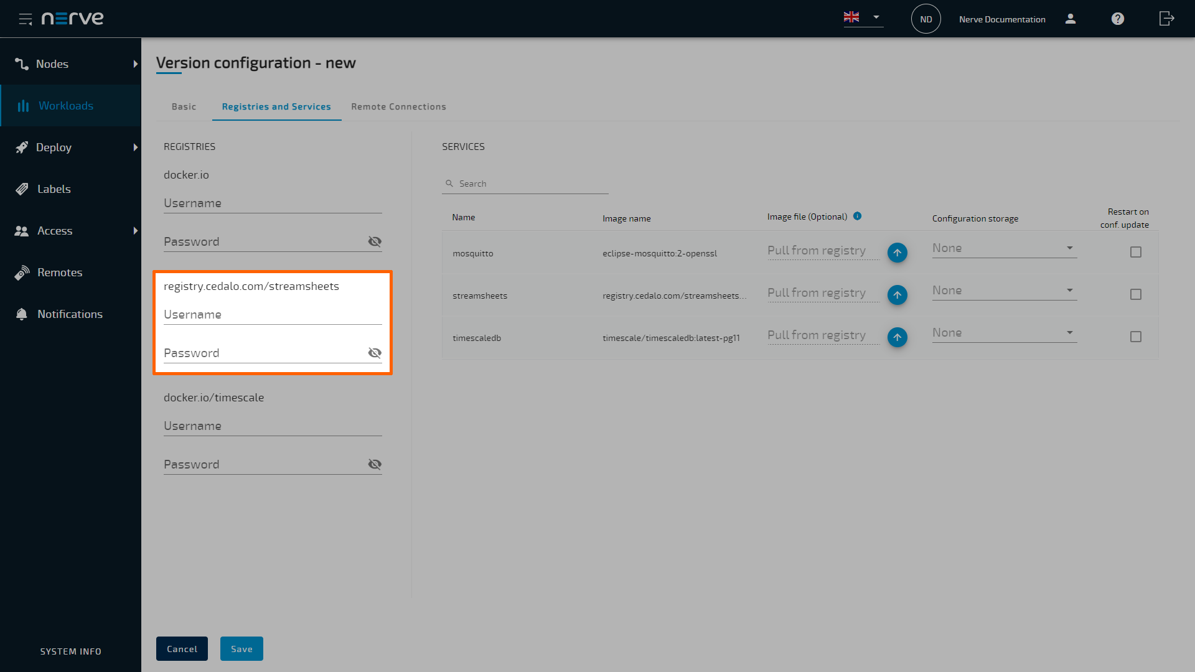Enable Restart on conf. update for mosquitto
Screen dimensions: 1195x672
tap(1136, 252)
